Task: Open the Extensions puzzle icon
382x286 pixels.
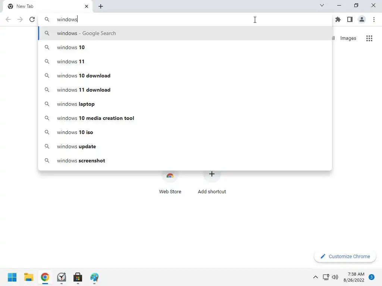Action: tap(338, 19)
